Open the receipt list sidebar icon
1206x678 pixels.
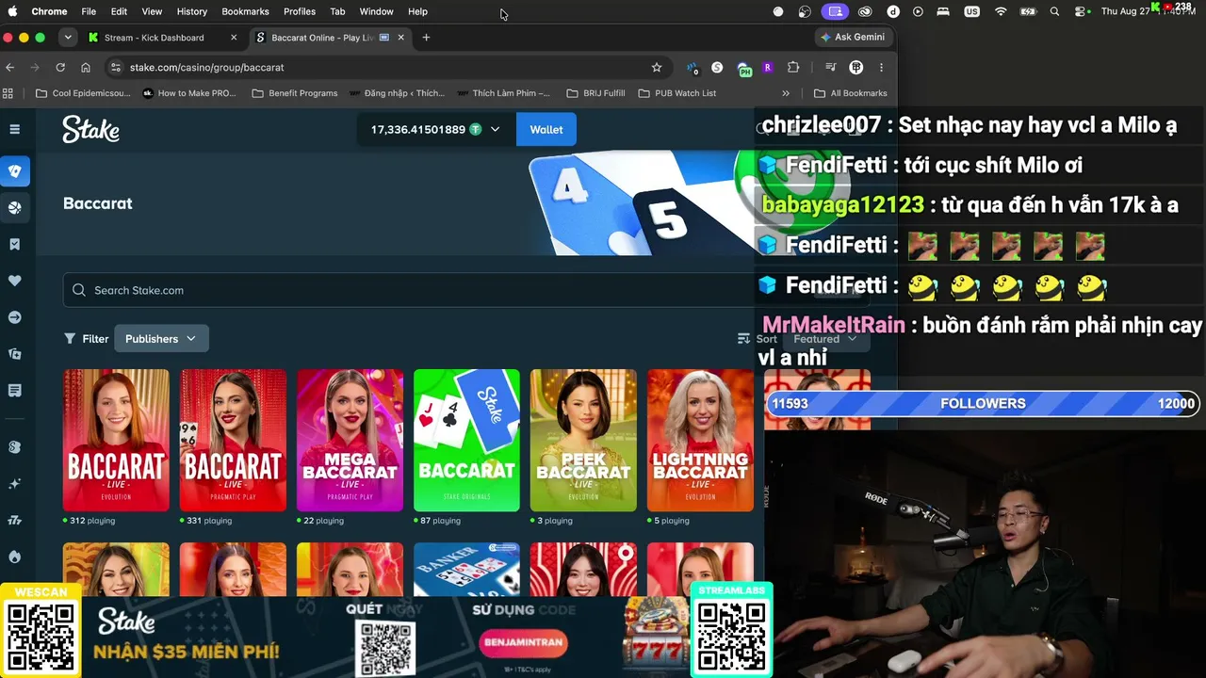pos(14,390)
